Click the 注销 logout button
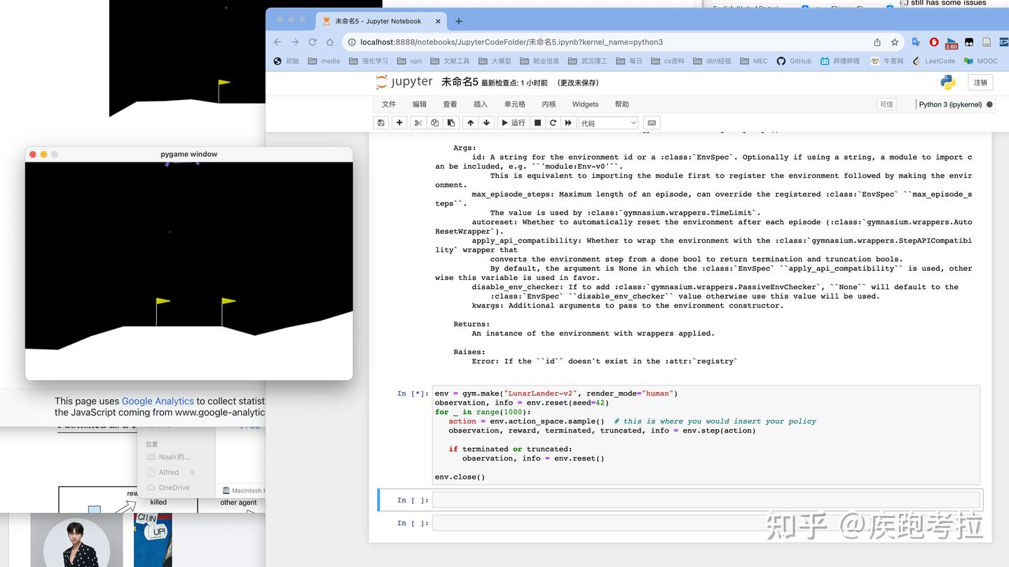The image size is (1009, 567). coord(980,83)
